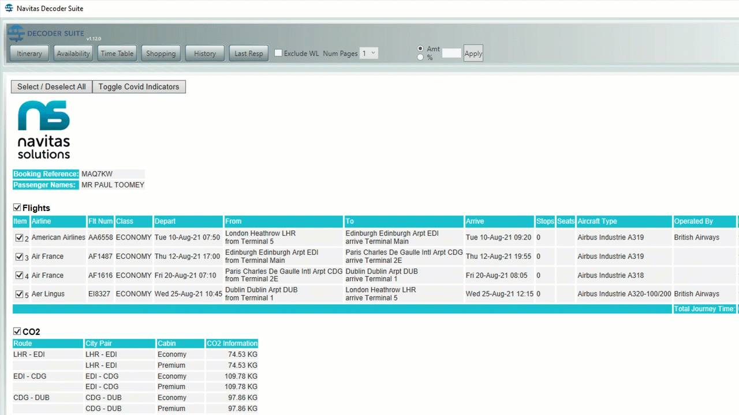Viewport: 739px width, 415px height.
Task: Click Toggle Covid Indicators button
Action: pyautogui.click(x=139, y=86)
